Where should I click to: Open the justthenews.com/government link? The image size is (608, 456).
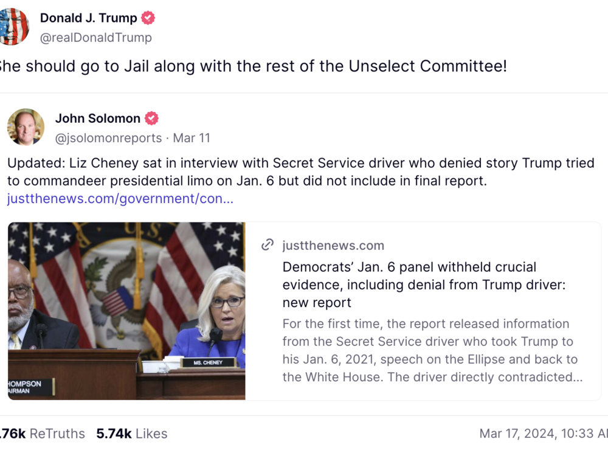[120, 199]
